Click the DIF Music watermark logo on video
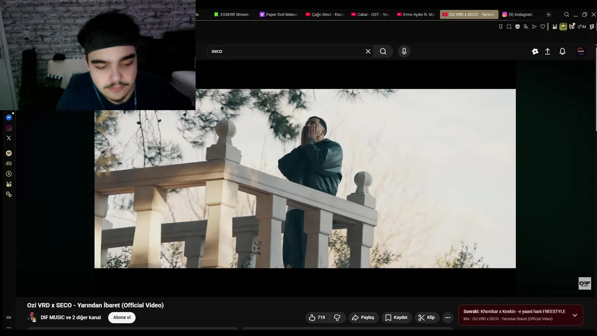597x336 pixels. coord(585,283)
